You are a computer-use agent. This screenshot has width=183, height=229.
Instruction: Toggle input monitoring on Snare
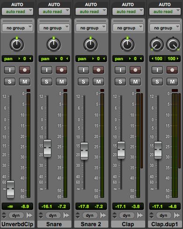pos(47,70)
